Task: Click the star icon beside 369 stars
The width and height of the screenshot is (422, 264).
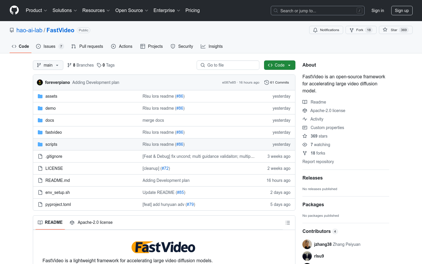Action: coord(305,136)
